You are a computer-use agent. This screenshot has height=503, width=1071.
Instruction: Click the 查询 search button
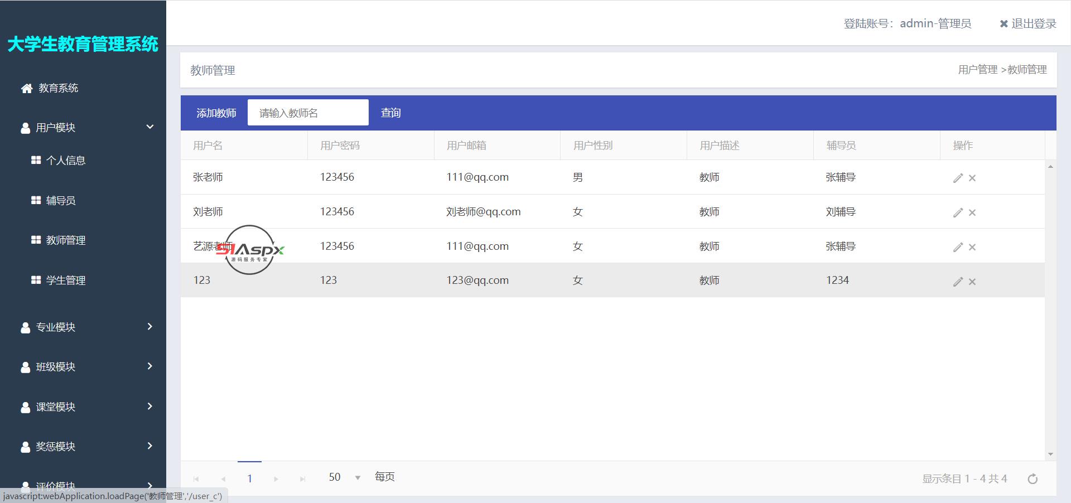(390, 113)
